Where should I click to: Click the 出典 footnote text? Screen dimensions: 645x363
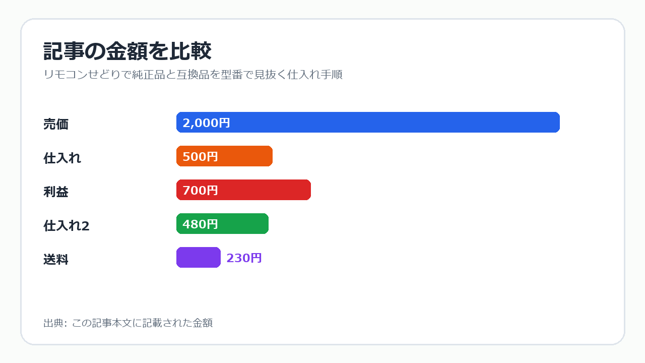click(128, 323)
